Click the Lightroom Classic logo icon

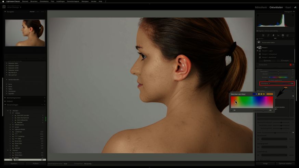4,6
